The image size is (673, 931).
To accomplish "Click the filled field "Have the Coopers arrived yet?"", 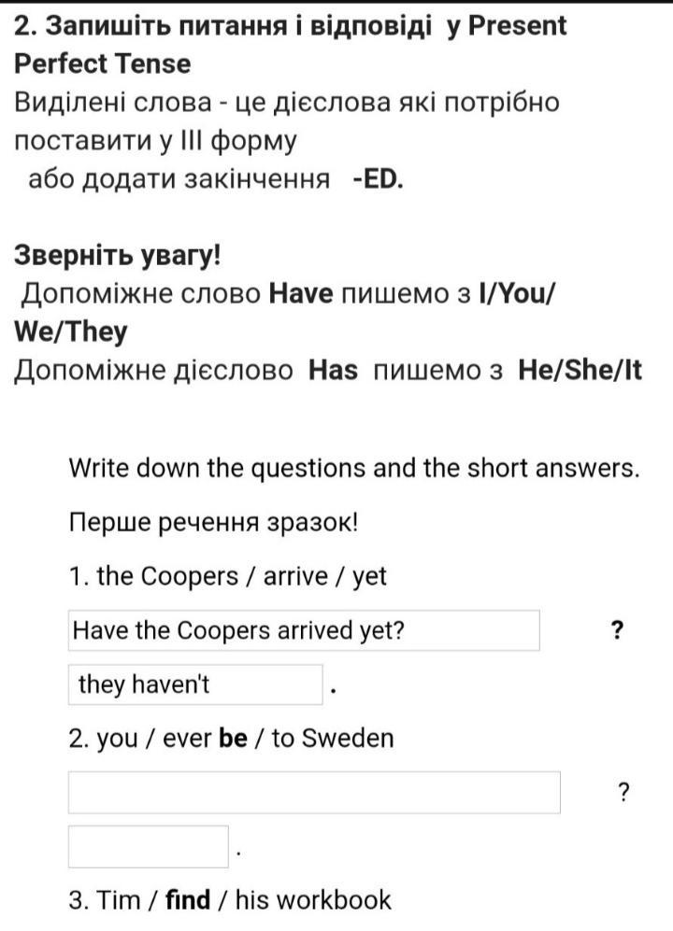I will 304,630.
